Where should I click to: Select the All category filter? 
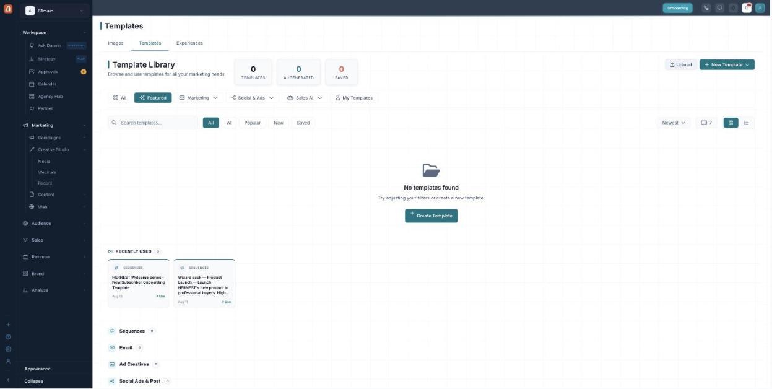coord(120,98)
